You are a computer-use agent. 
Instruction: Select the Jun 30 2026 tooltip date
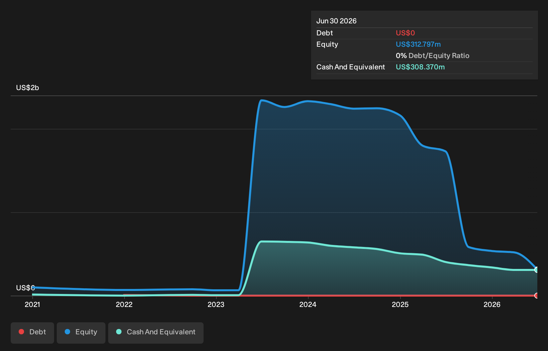[336, 21]
